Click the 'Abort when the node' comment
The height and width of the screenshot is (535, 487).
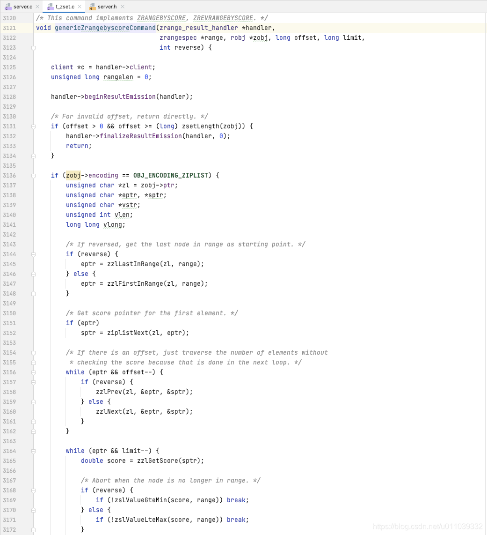(171, 480)
